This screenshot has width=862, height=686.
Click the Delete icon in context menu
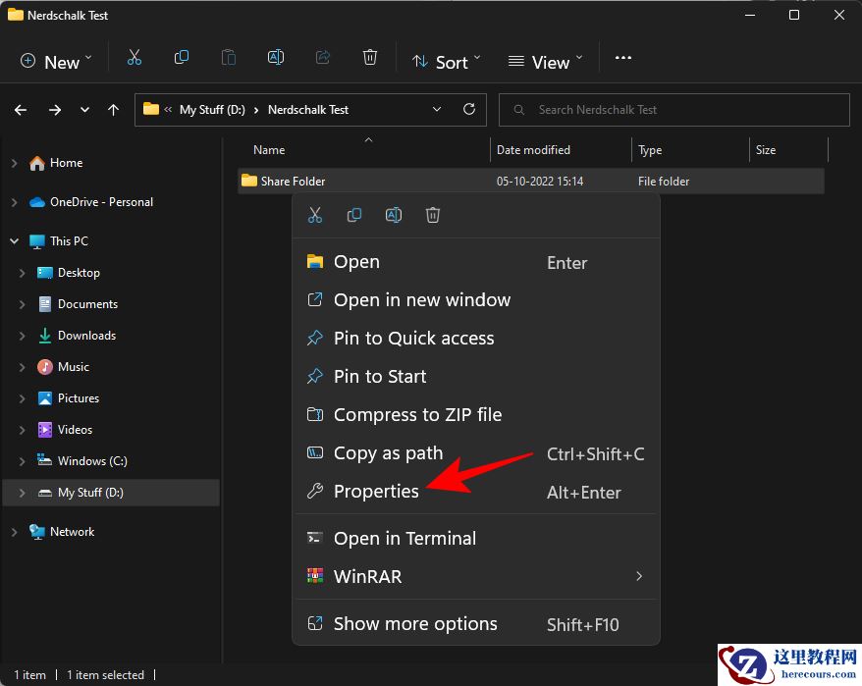pos(433,215)
